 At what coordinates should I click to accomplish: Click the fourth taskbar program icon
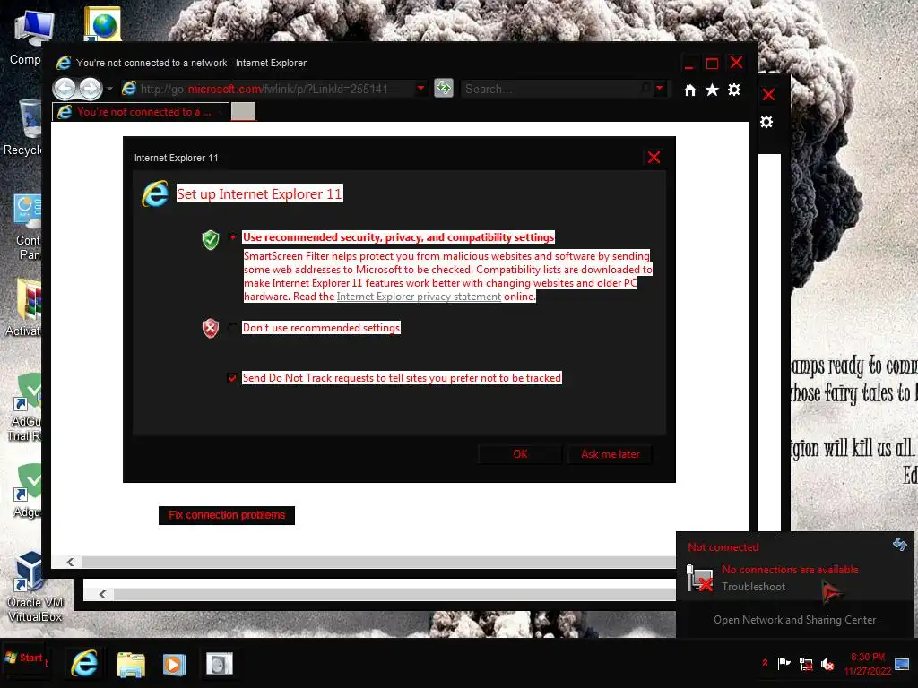[x=220, y=664]
